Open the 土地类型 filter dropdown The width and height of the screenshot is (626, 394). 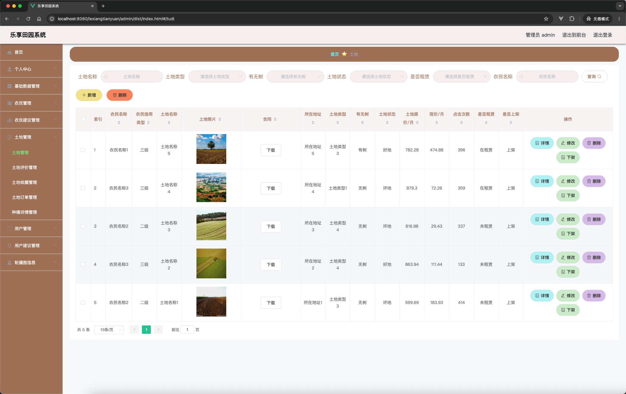[x=217, y=77]
